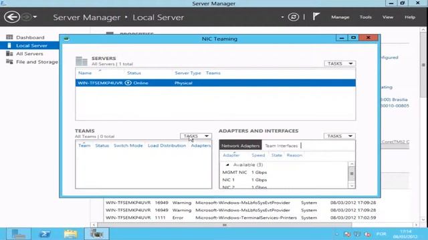Click the Dashboard sidebar icon
The image size is (428, 240).
coord(9,37)
